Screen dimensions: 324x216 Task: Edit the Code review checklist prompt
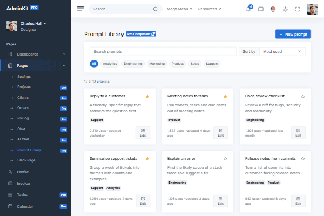tap(299, 133)
